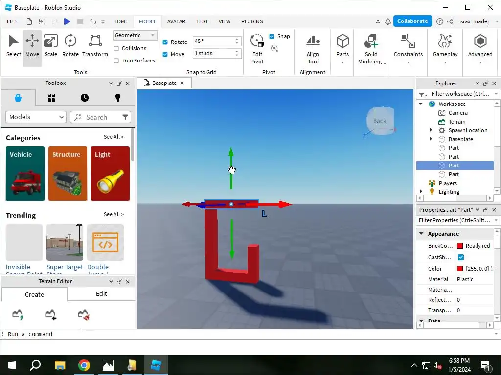501x375 pixels.
Task: Open the Geometric mode dropdown
Action: [135, 35]
